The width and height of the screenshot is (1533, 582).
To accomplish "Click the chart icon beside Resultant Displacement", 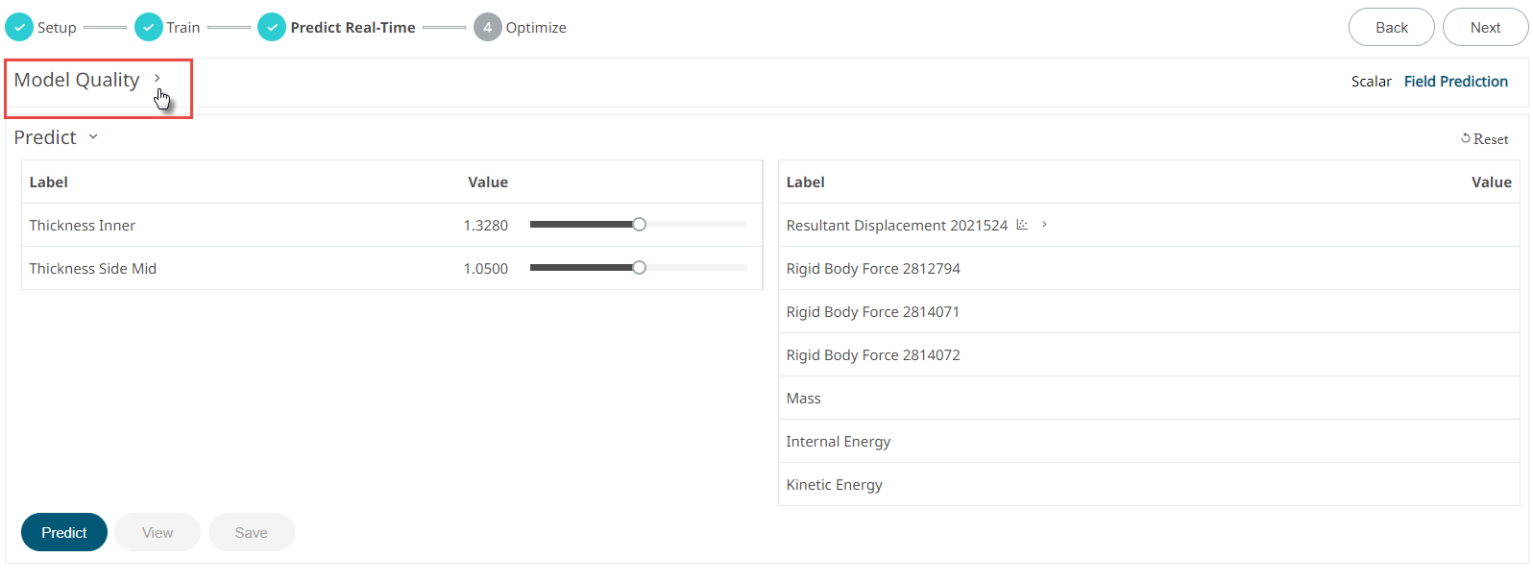I will (1022, 225).
